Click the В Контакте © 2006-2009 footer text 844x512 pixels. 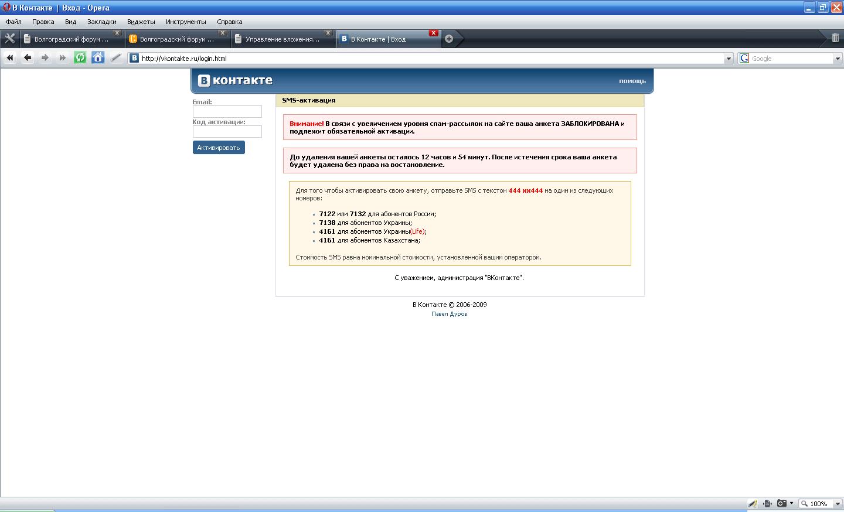pos(450,305)
